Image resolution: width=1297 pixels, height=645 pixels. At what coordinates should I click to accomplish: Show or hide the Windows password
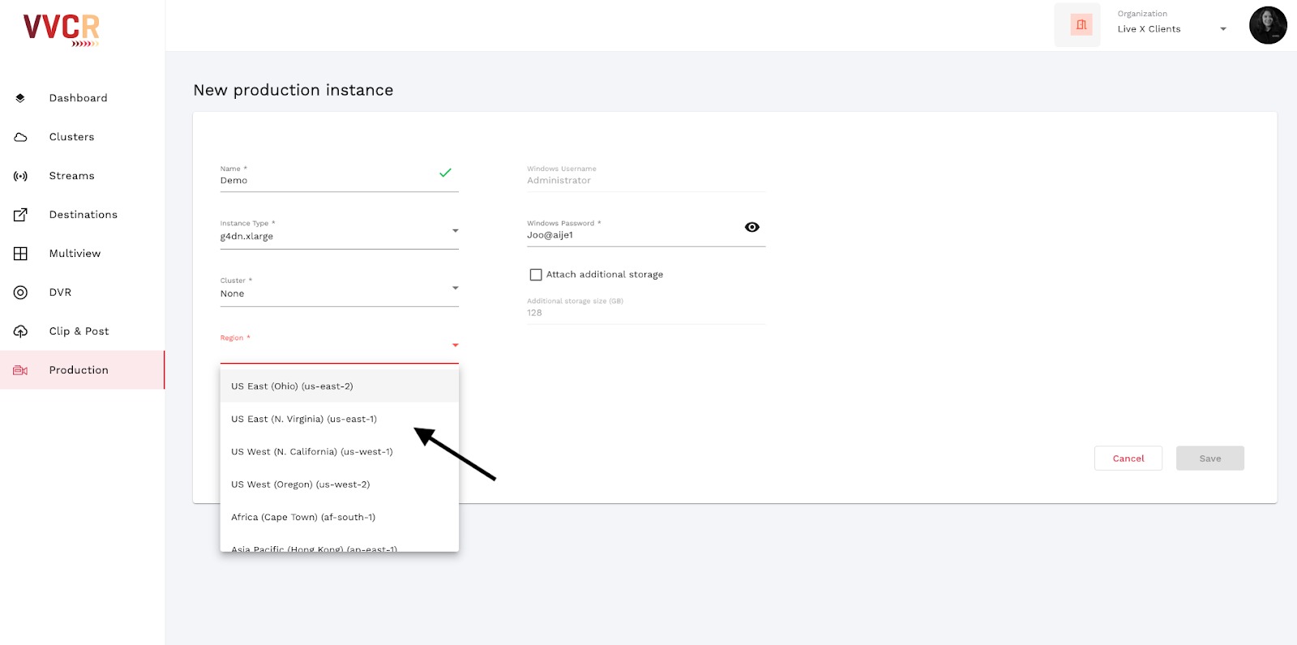pos(752,227)
